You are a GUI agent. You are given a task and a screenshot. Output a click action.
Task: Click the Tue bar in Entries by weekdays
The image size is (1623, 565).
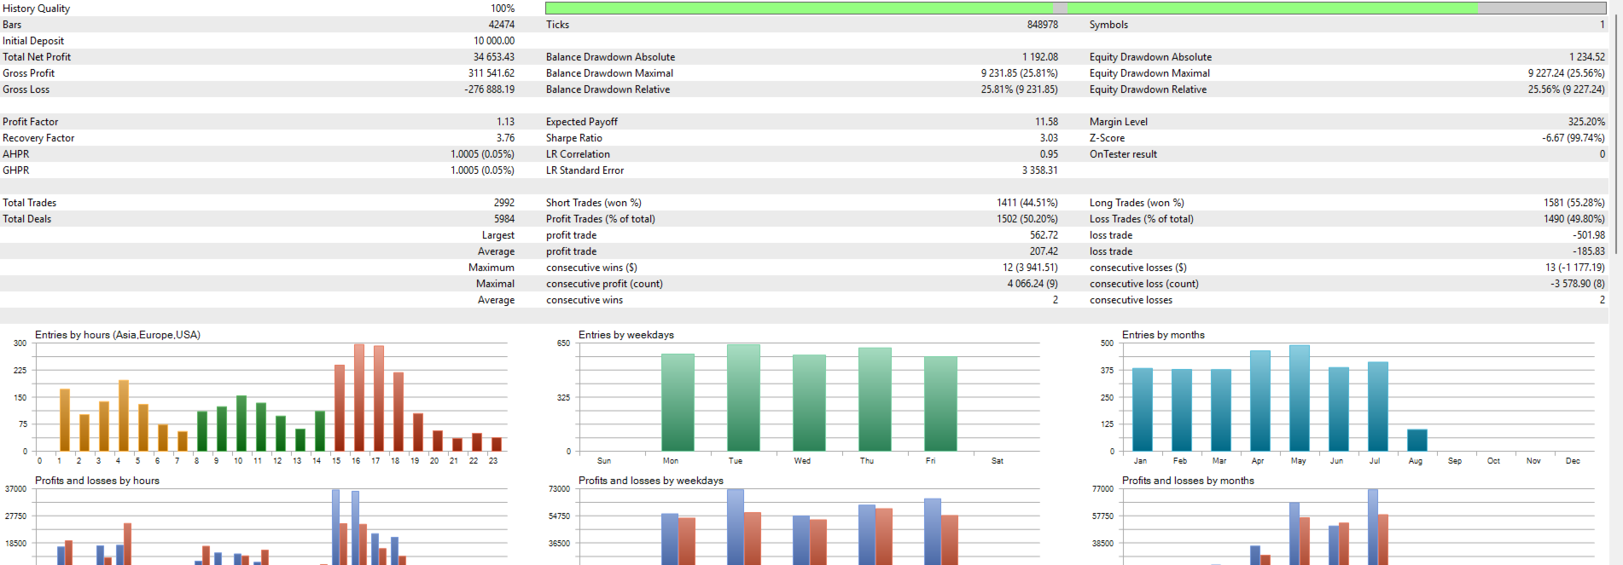tap(743, 397)
